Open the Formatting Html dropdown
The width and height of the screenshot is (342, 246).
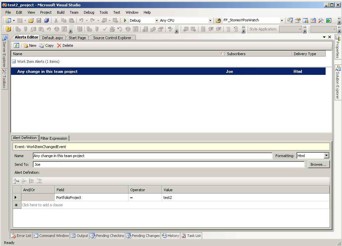pos(326,155)
